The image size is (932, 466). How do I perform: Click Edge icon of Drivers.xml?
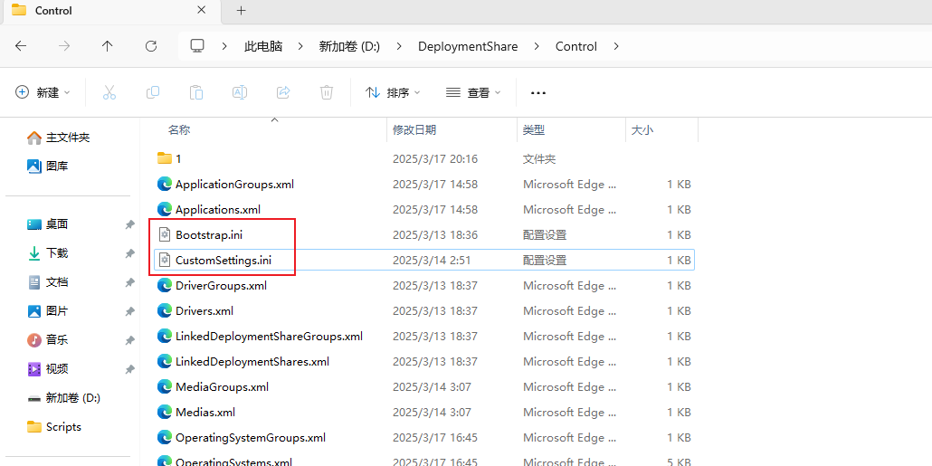pyautogui.click(x=165, y=310)
